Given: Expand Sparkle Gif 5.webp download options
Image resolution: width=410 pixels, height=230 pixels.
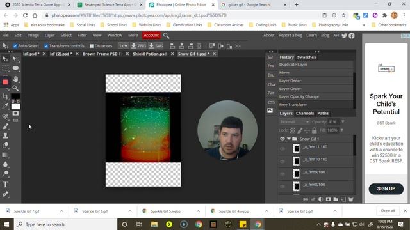Looking at the screenshot, I should click(198, 211).
